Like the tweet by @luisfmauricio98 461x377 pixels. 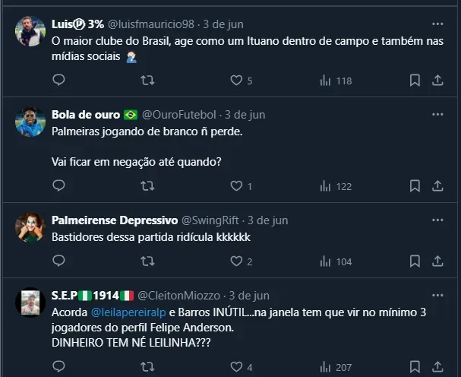236,81
